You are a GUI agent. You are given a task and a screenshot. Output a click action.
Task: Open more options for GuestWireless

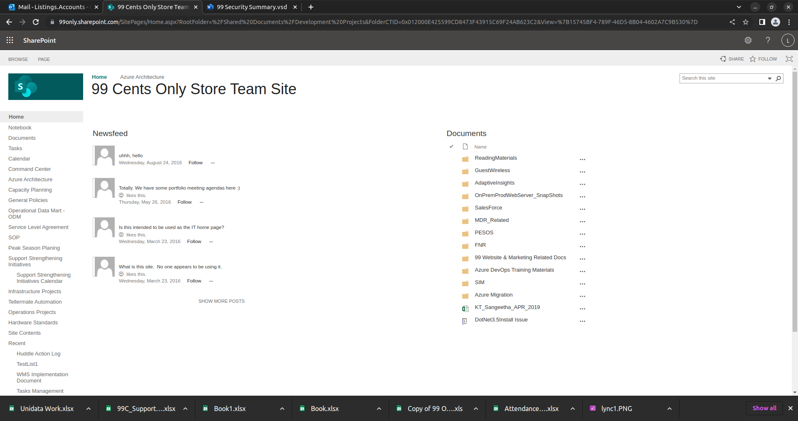pos(582,172)
